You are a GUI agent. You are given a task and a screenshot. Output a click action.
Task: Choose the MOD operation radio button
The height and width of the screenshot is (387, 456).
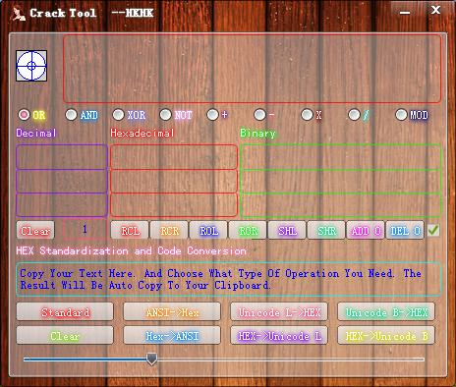pos(401,115)
